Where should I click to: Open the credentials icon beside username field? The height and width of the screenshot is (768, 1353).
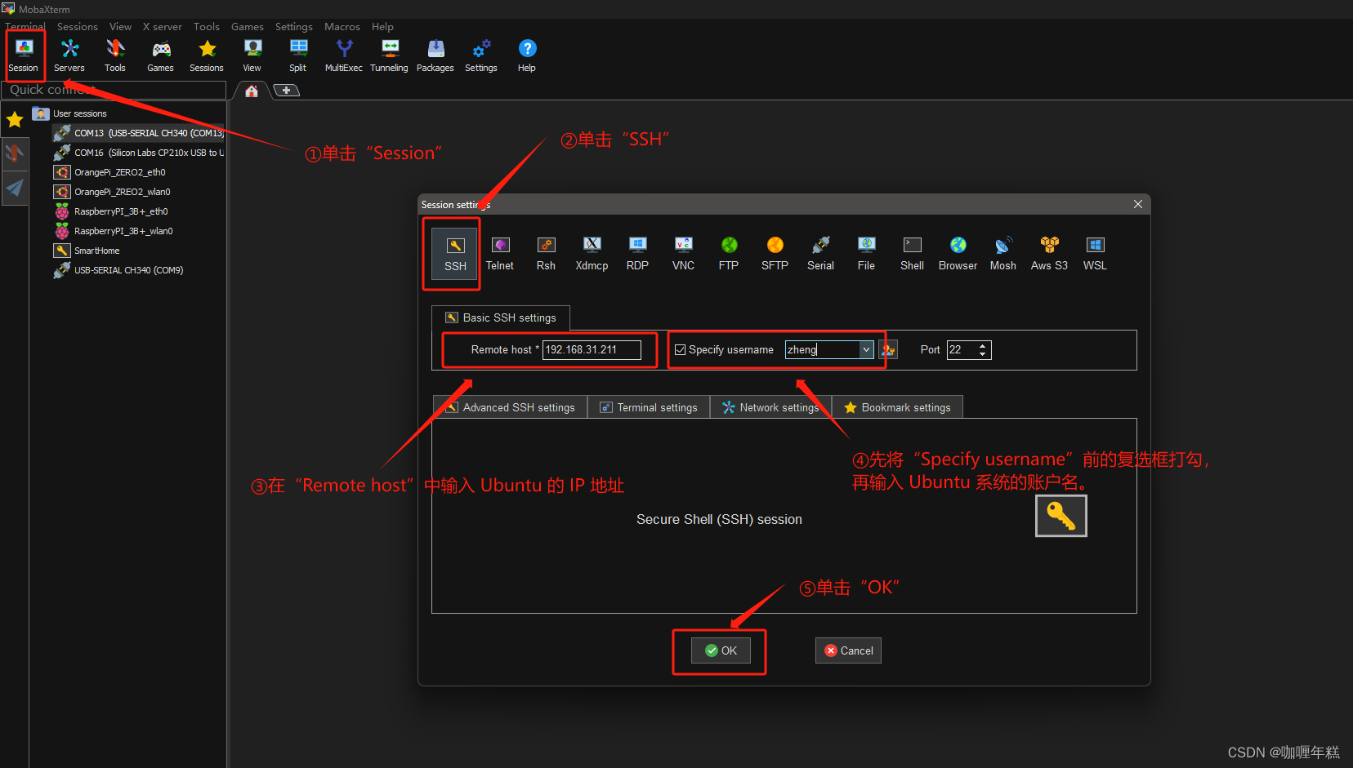point(888,349)
